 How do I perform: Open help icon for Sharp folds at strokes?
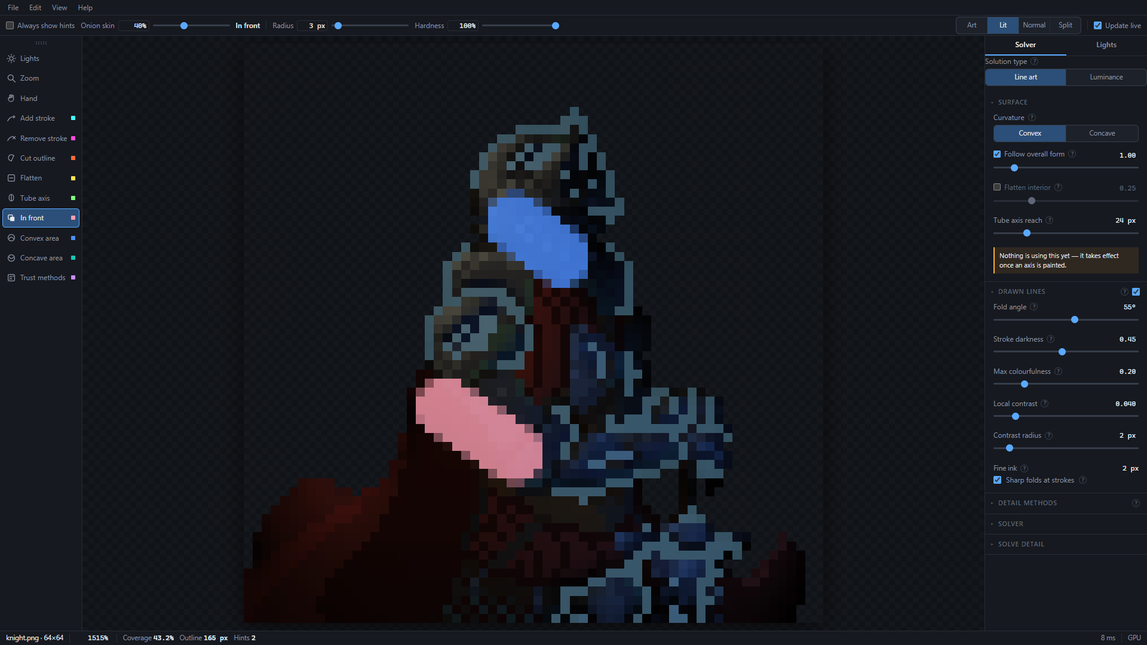point(1082,480)
